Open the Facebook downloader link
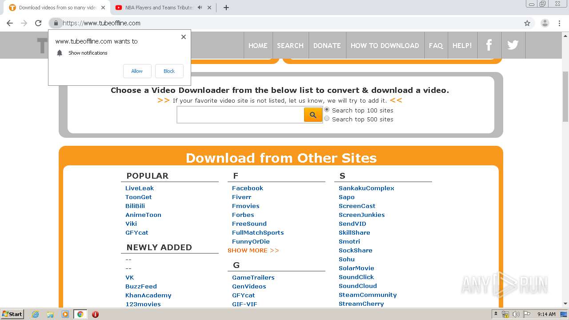The image size is (569, 320). (x=248, y=188)
